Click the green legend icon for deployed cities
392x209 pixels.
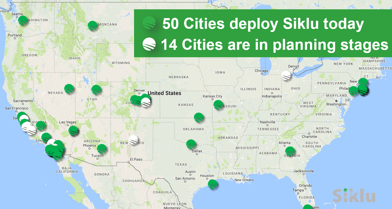coord(149,23)
